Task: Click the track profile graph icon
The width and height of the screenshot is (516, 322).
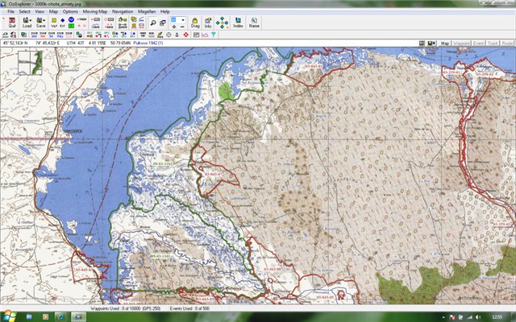Action: click(x=205, y=35)
